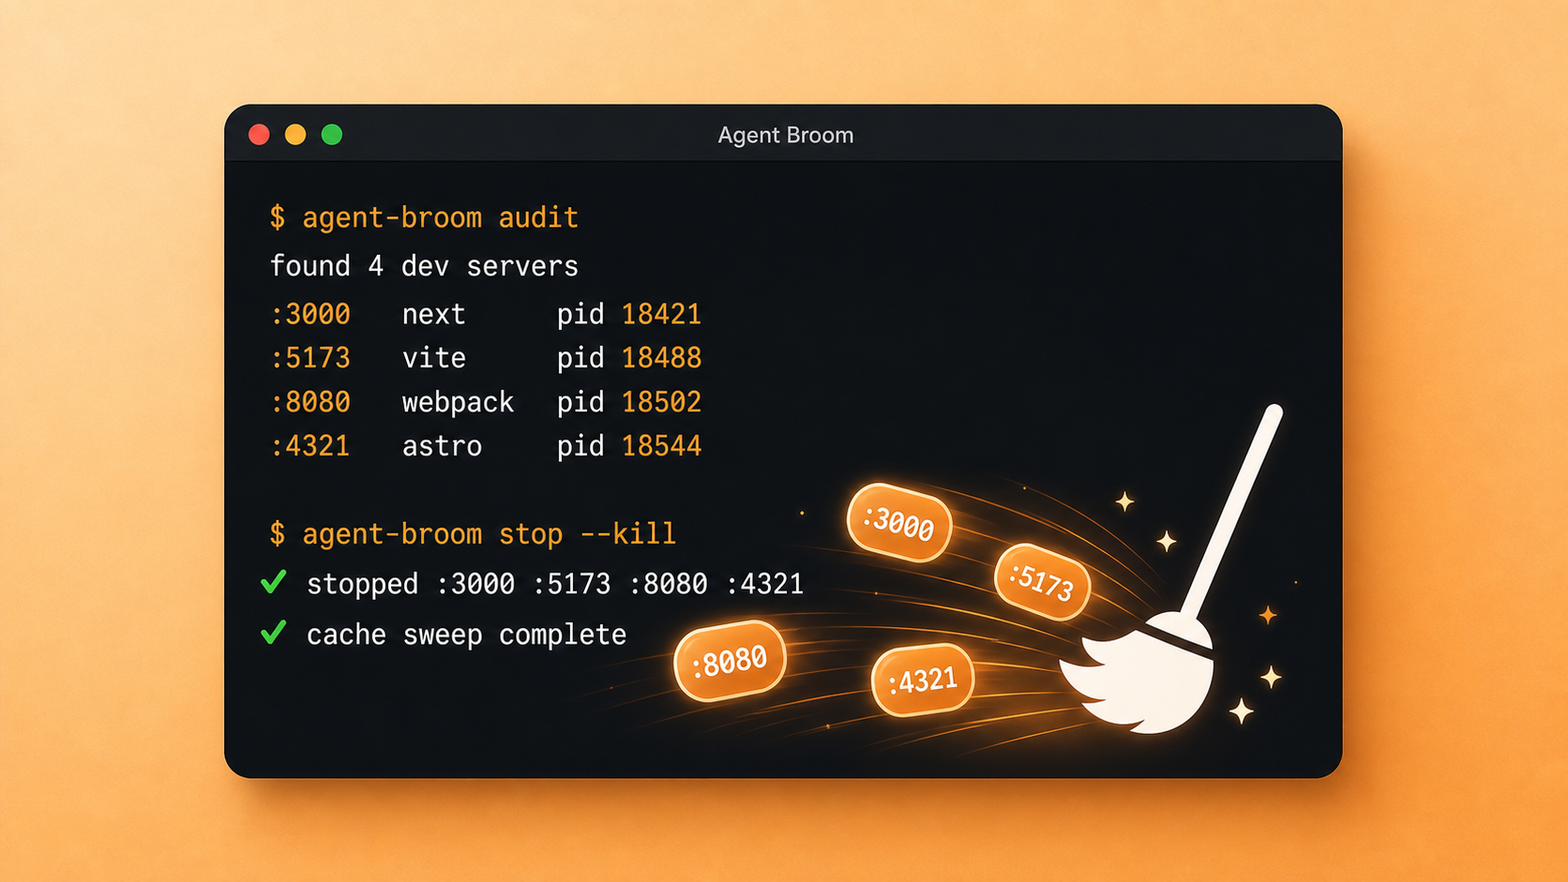Image resolution: width=1568 pixels, height=882 pixels.
Task: Click the green checkmark beside 'stopped'
Action: [x=273, y=583]
